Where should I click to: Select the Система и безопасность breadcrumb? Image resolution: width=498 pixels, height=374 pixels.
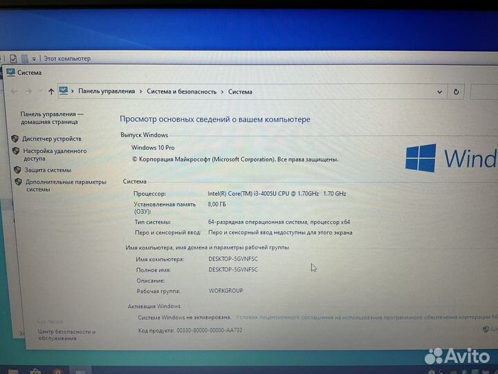click(x=181, y=91)
